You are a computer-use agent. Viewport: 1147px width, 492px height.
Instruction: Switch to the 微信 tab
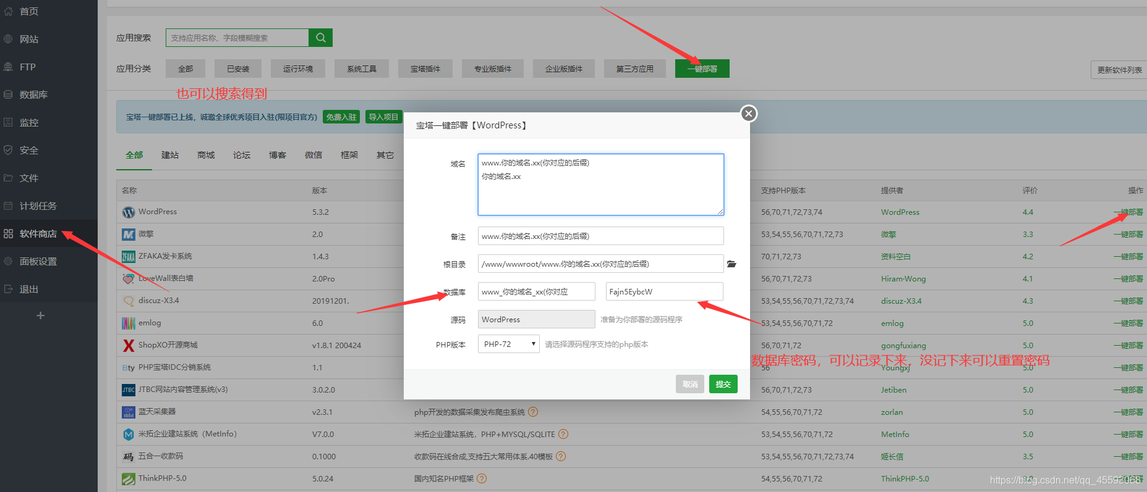[x=313, y=155]
